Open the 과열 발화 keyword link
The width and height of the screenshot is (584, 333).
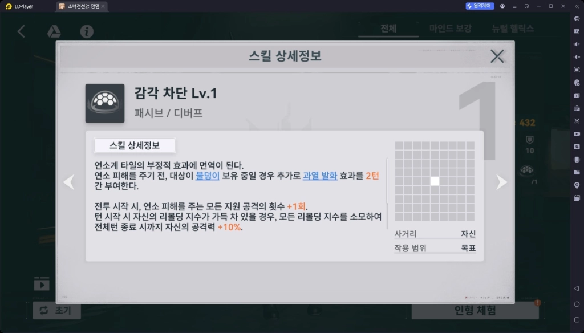320,176
